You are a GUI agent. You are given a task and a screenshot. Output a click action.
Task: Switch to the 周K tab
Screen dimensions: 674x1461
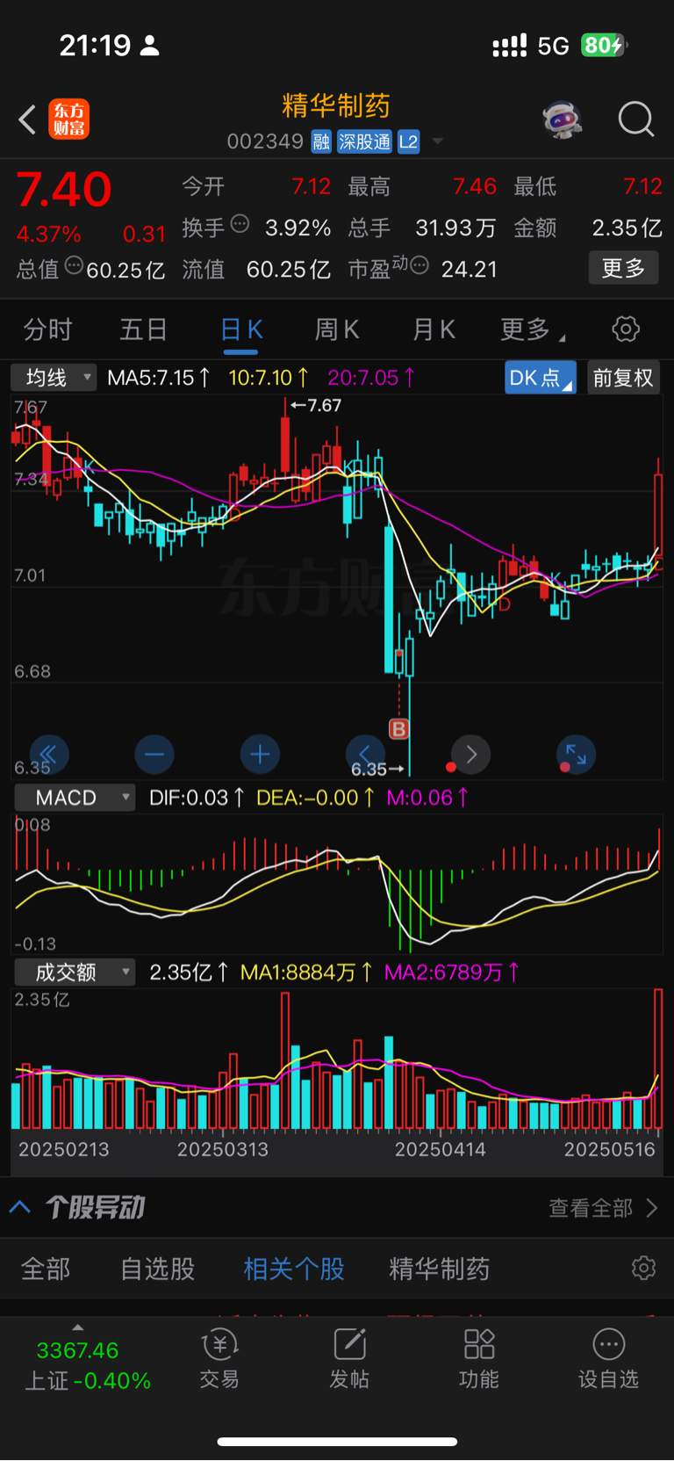coord(336,329)
